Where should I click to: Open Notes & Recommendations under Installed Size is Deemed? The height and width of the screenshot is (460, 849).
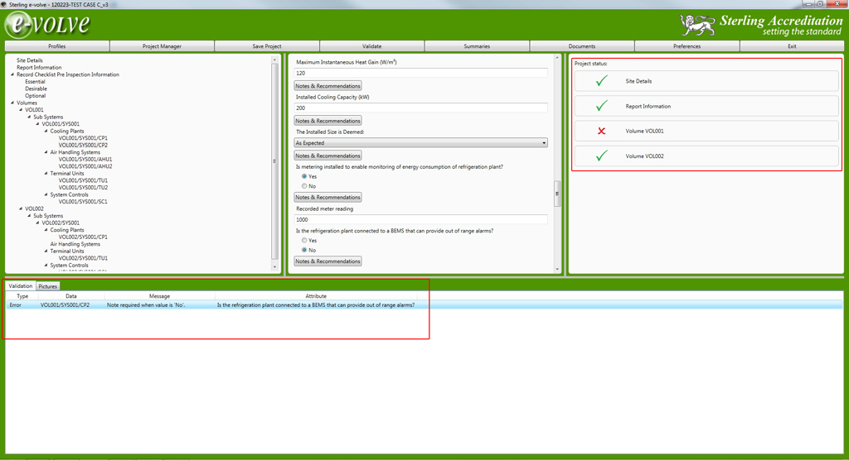[327, 156]
